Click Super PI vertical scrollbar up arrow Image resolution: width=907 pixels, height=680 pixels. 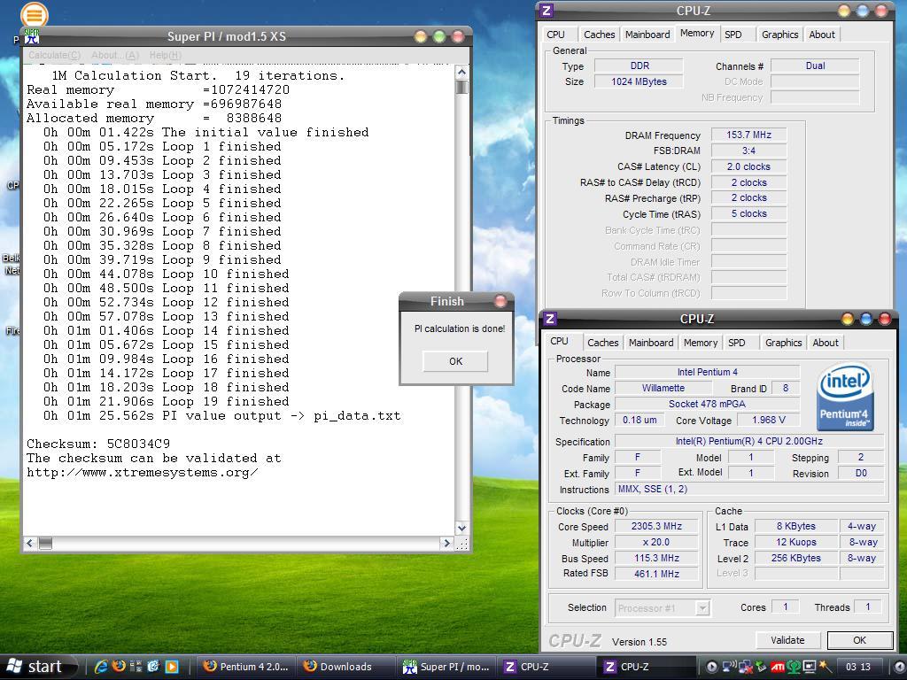461,72
